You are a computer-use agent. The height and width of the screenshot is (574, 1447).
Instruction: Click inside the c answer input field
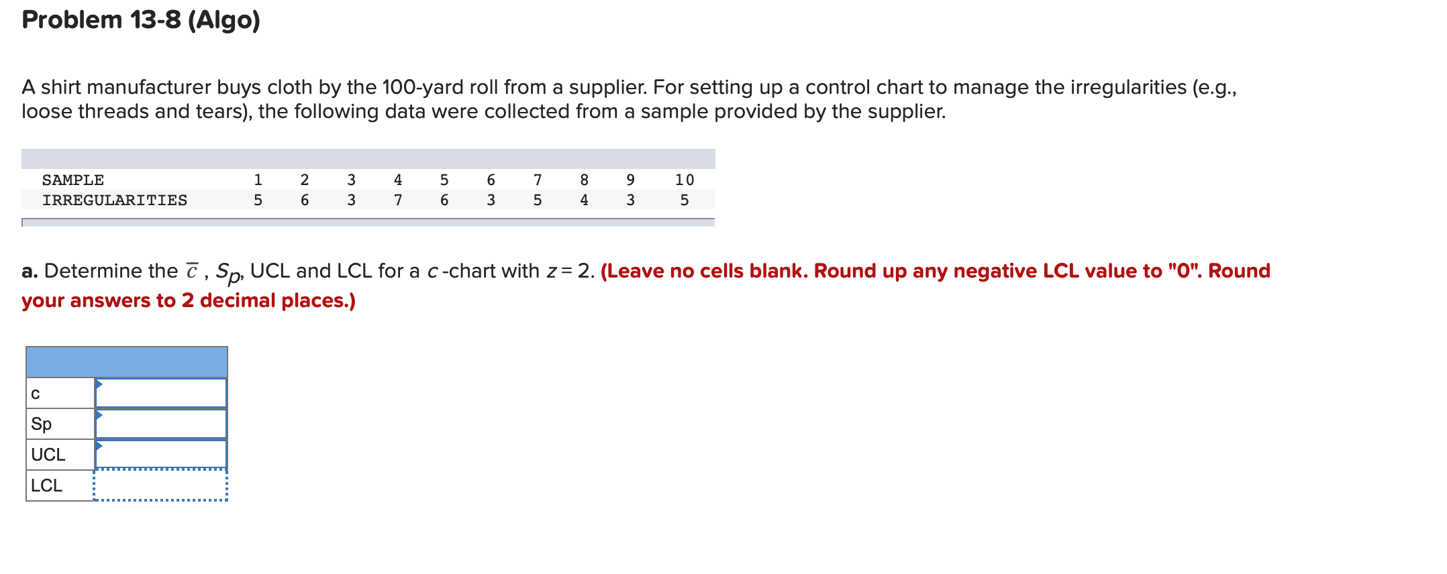(161, 394)
